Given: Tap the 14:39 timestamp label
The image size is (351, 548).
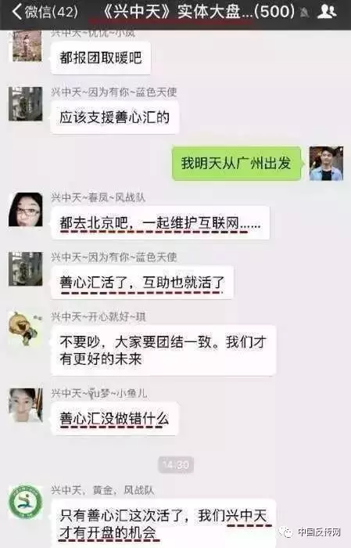Looking at the screenshot, I should click(176, 464).
